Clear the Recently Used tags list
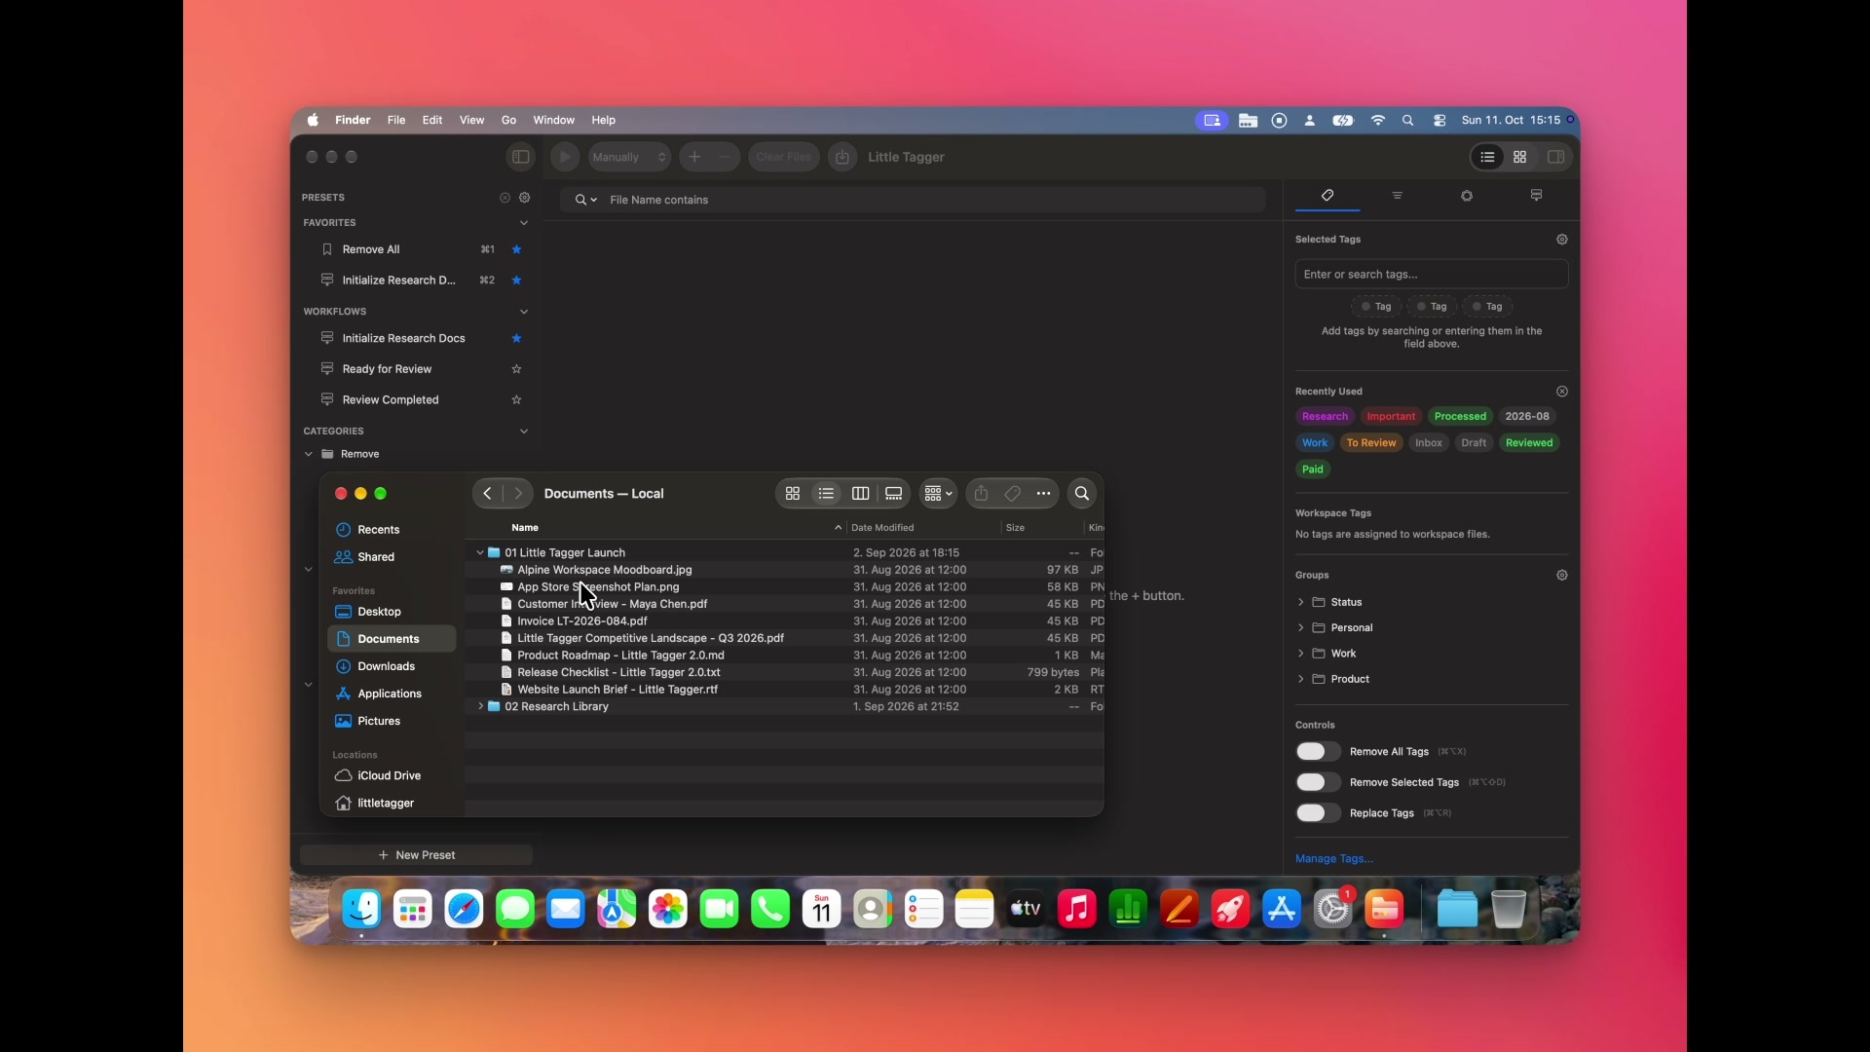This screenshot has height=1052, width=1870. click(x=1562, y=392)
